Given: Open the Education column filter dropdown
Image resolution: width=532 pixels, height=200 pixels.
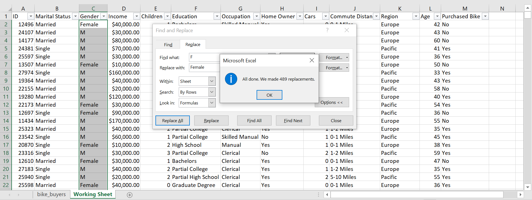Looking at the screenshot, I should [x=217, y=16].
